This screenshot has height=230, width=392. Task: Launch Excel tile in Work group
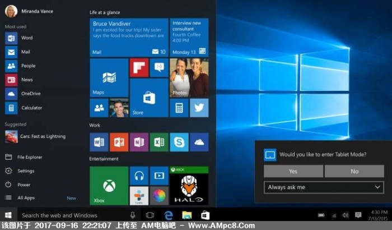coord(159,142)
